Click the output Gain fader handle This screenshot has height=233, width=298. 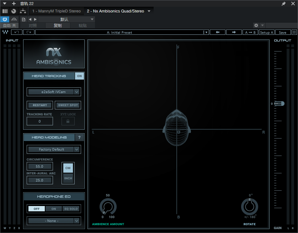pyautogui.click(x=279, y=103)
